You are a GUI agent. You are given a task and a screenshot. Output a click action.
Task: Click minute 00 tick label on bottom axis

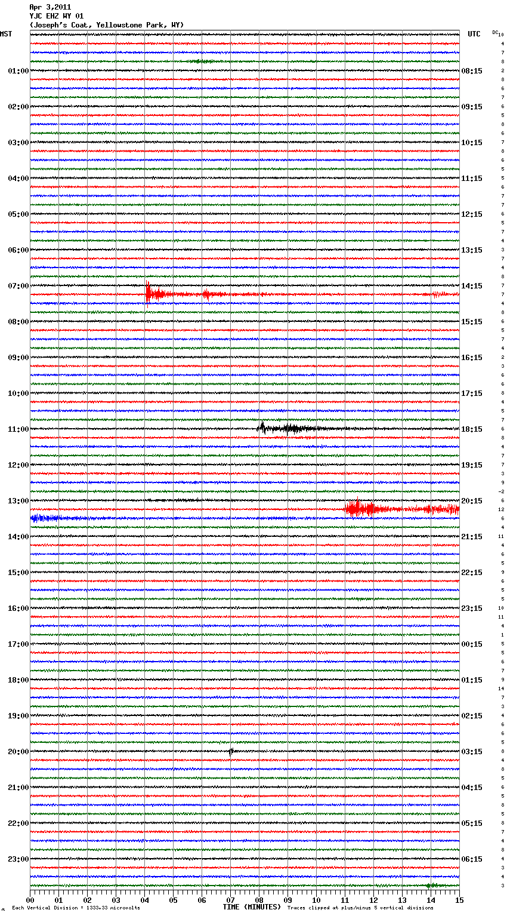pyautogui.click(x=30, y=899)
